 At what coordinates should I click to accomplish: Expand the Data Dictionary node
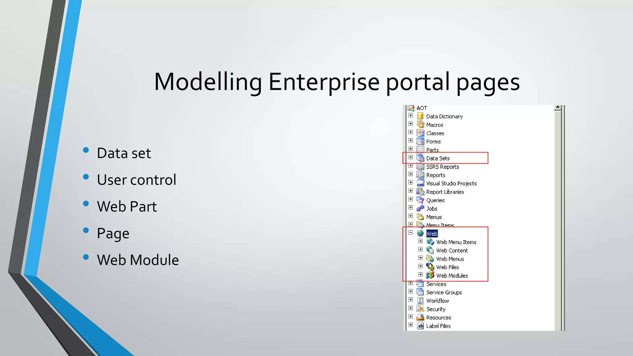click(411, 115)
